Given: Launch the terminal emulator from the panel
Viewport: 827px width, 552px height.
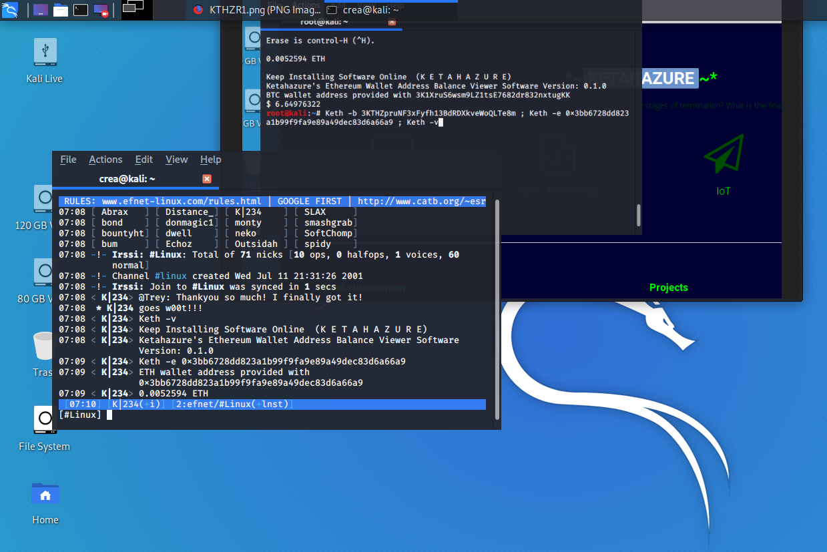Looking at the screenshot, I should point(81,10).
